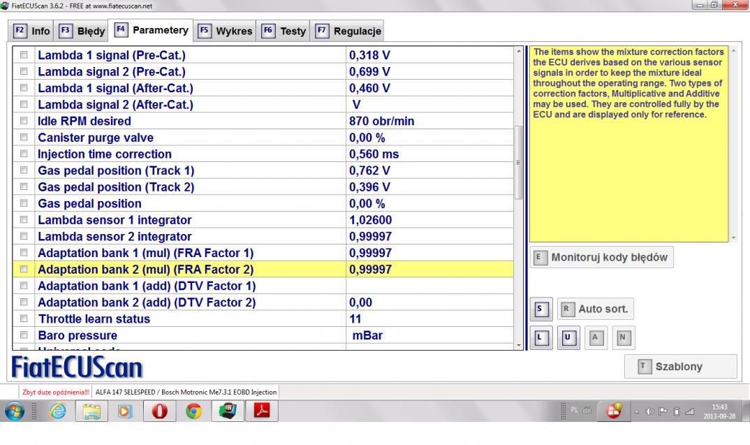Click the S shortcut button
The width and height of the screenshot is (750, 445).
coord(539,308)
